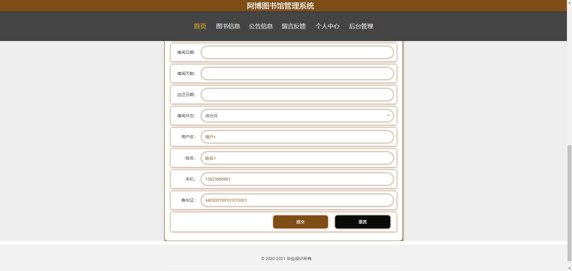Open the 公告信息 menu item
This screenshot has width=572, height=271.
[x=261, y=26]
